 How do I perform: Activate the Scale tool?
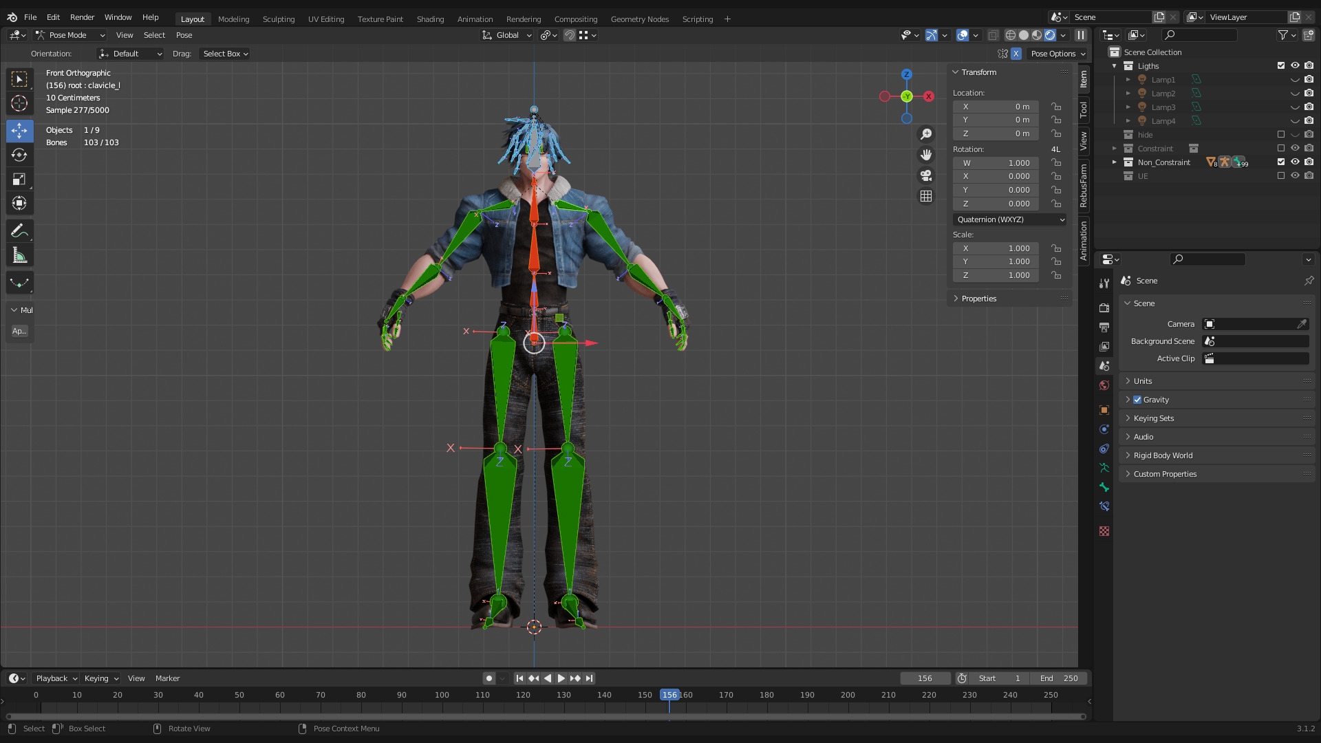(19, 180)
